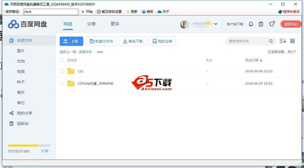
Task: Click the date of folder 111
Action: 259,71
